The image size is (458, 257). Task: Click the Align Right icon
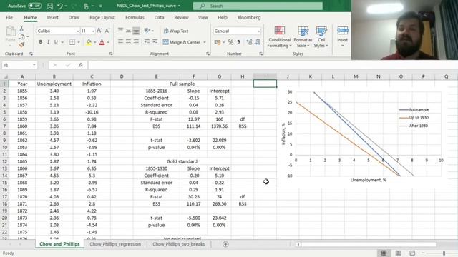136,42
